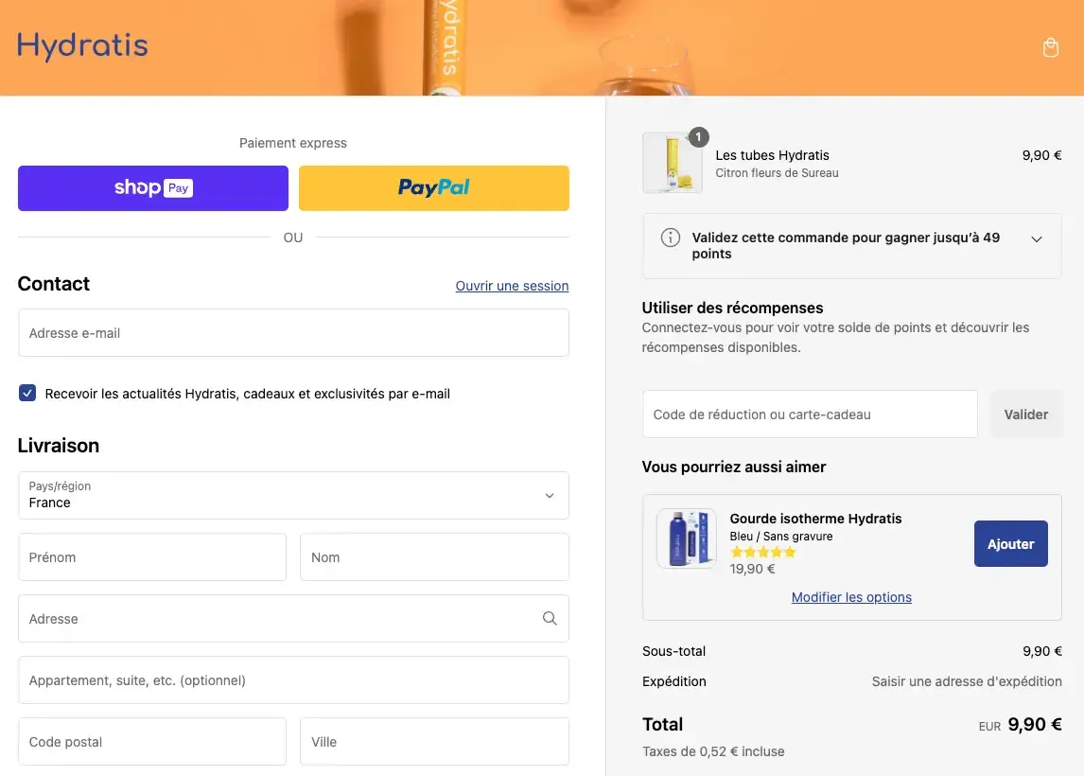
Task: Click the Bleu / Sans gravure variant text
Action: tap(781, 536)
